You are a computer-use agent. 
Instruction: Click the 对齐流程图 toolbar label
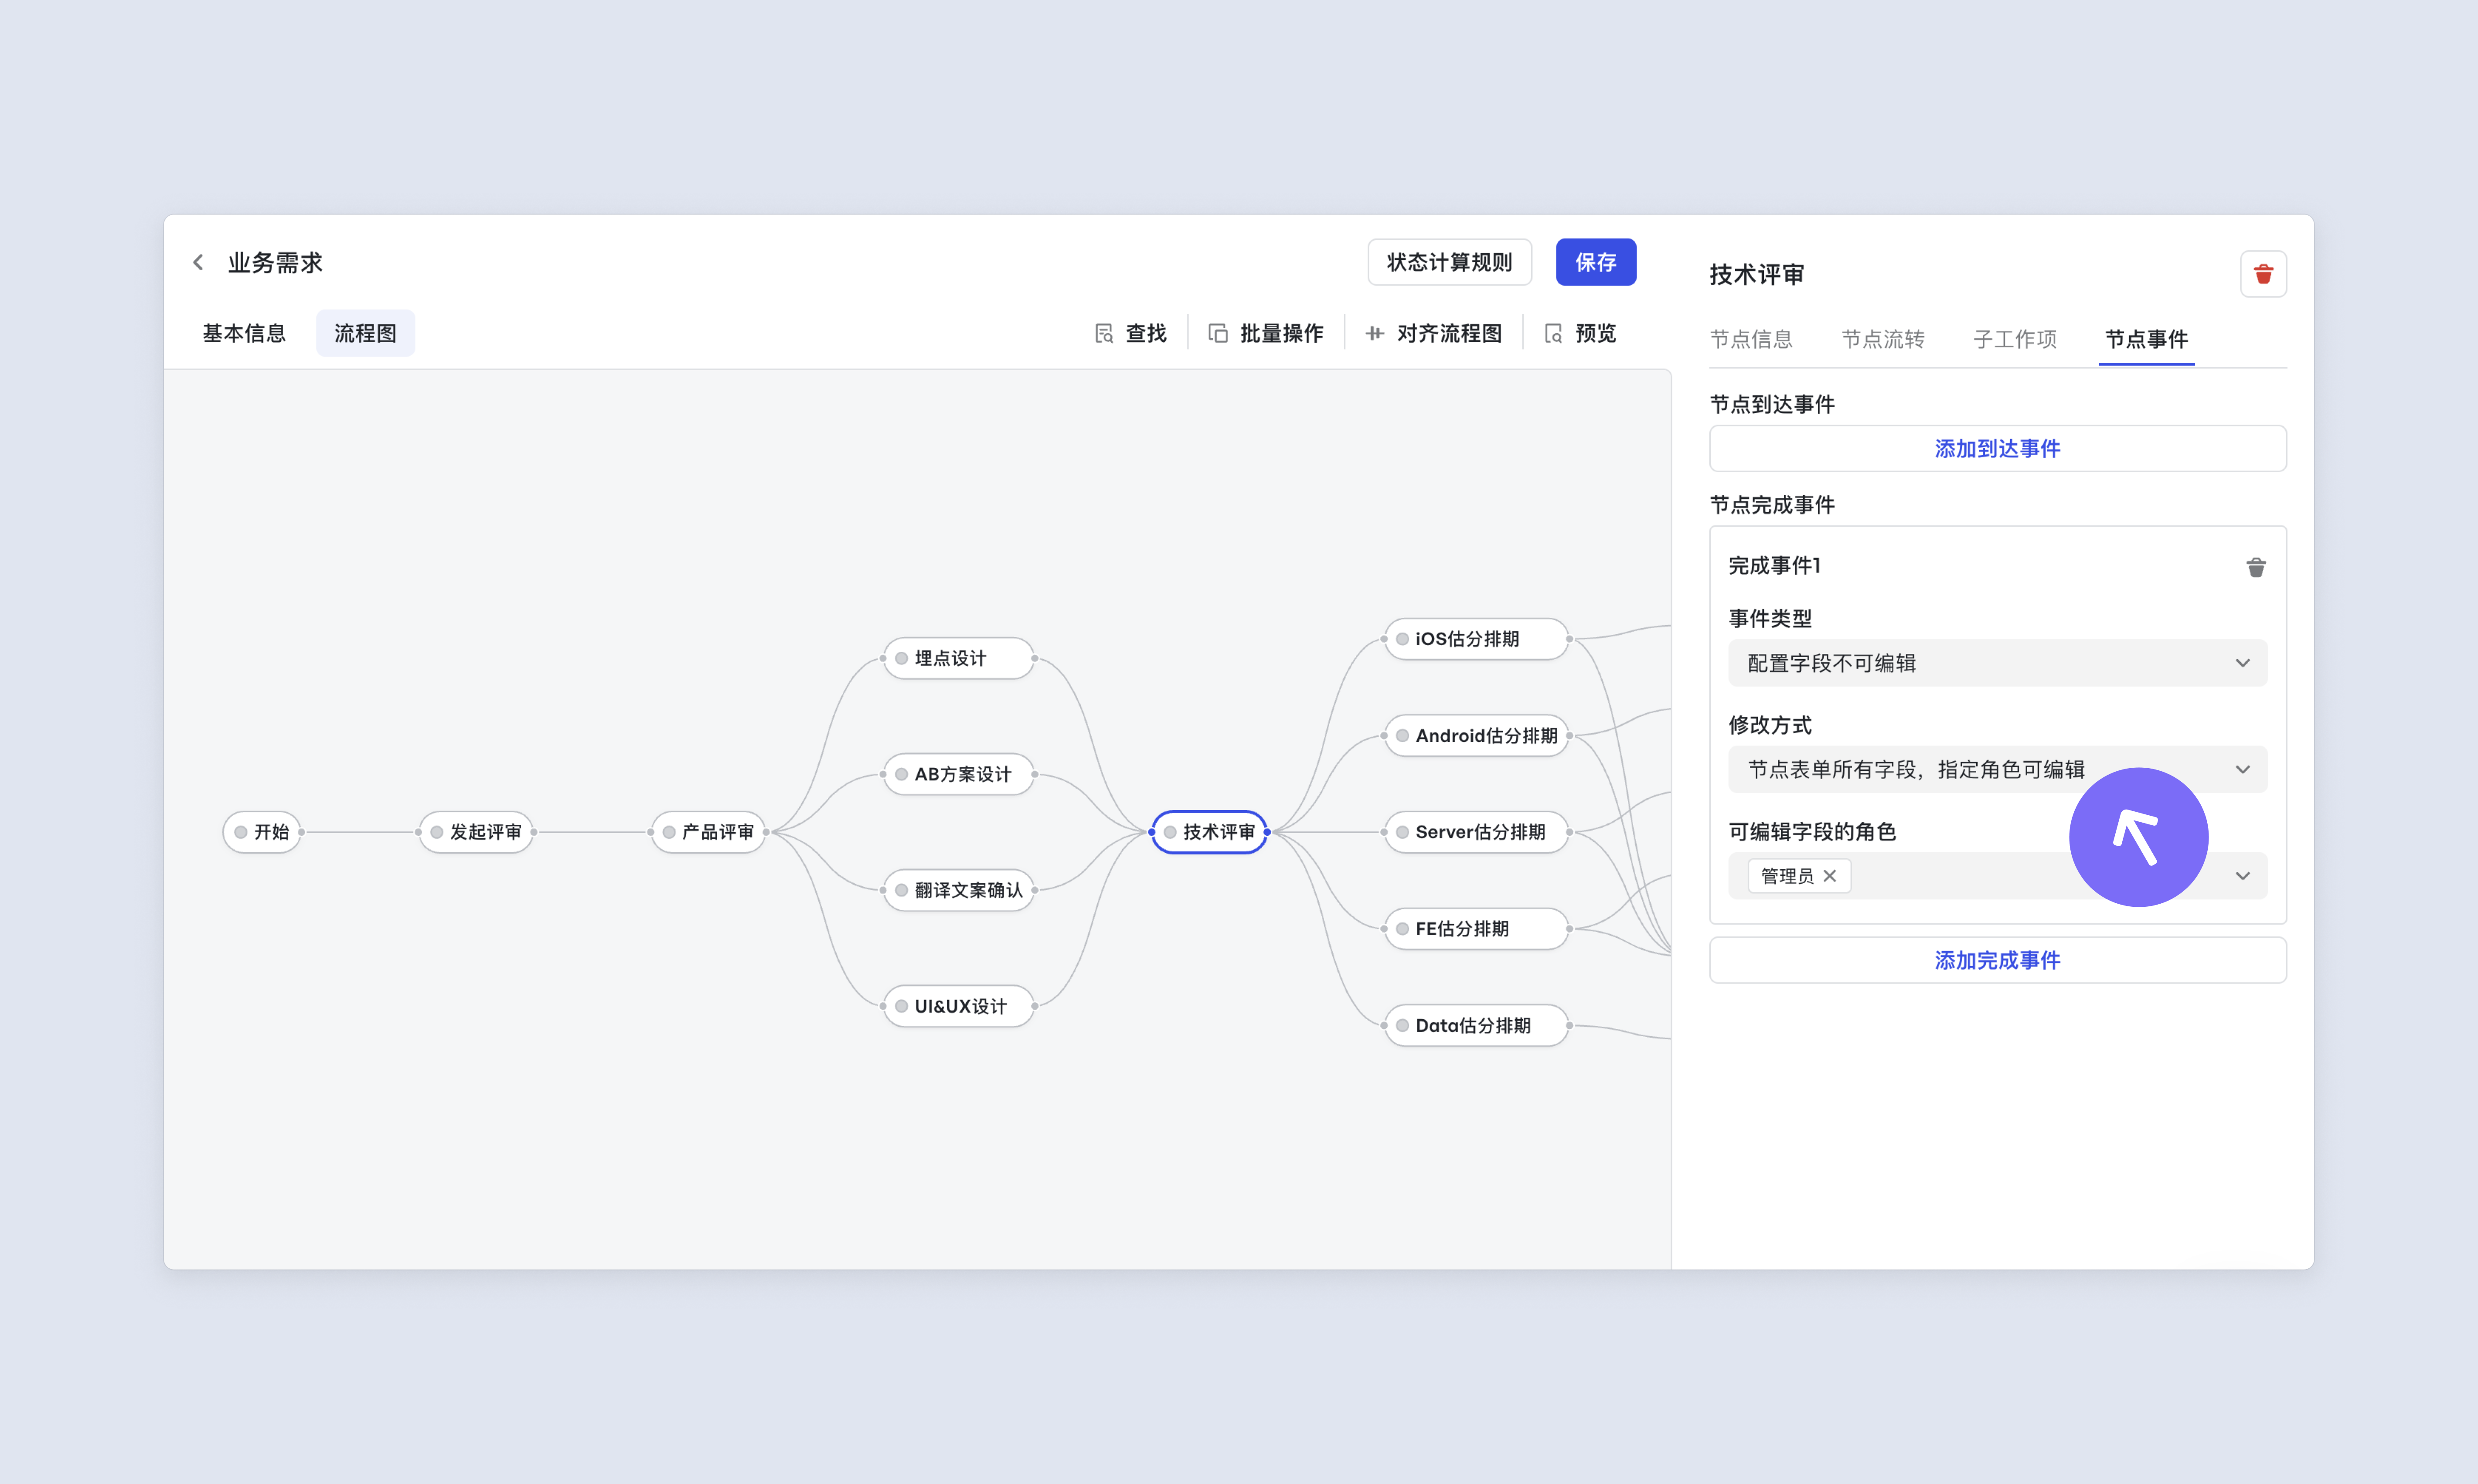pos(1449,333)
